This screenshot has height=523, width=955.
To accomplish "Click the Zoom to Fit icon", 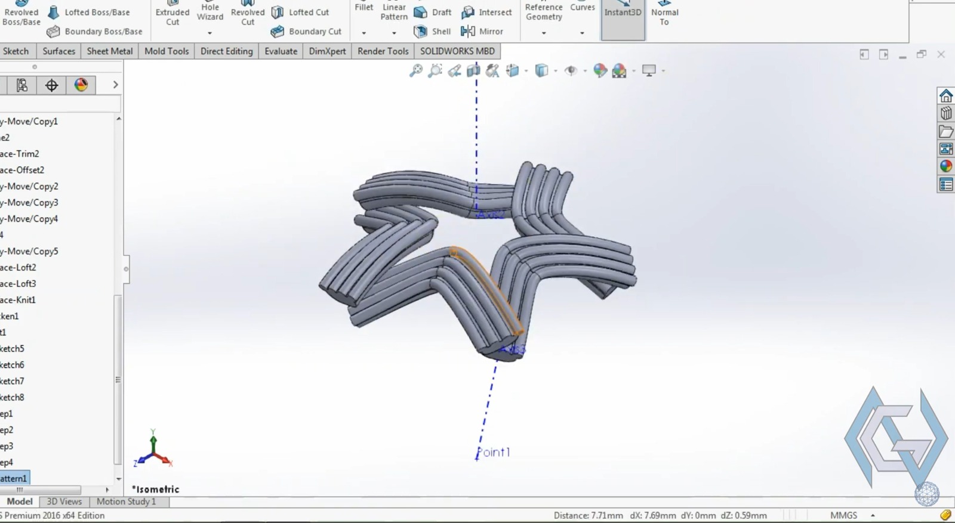I will [416, 71].
